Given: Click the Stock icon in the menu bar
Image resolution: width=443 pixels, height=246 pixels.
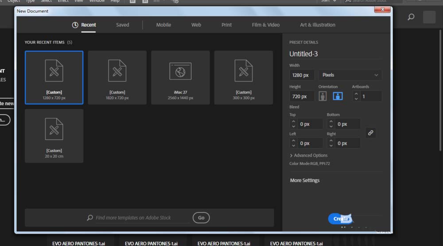Looking at the screenshot, I should [x=145, y=1].
